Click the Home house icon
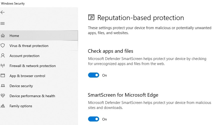The width and height of the screenshot is (217, 125). 3,36
